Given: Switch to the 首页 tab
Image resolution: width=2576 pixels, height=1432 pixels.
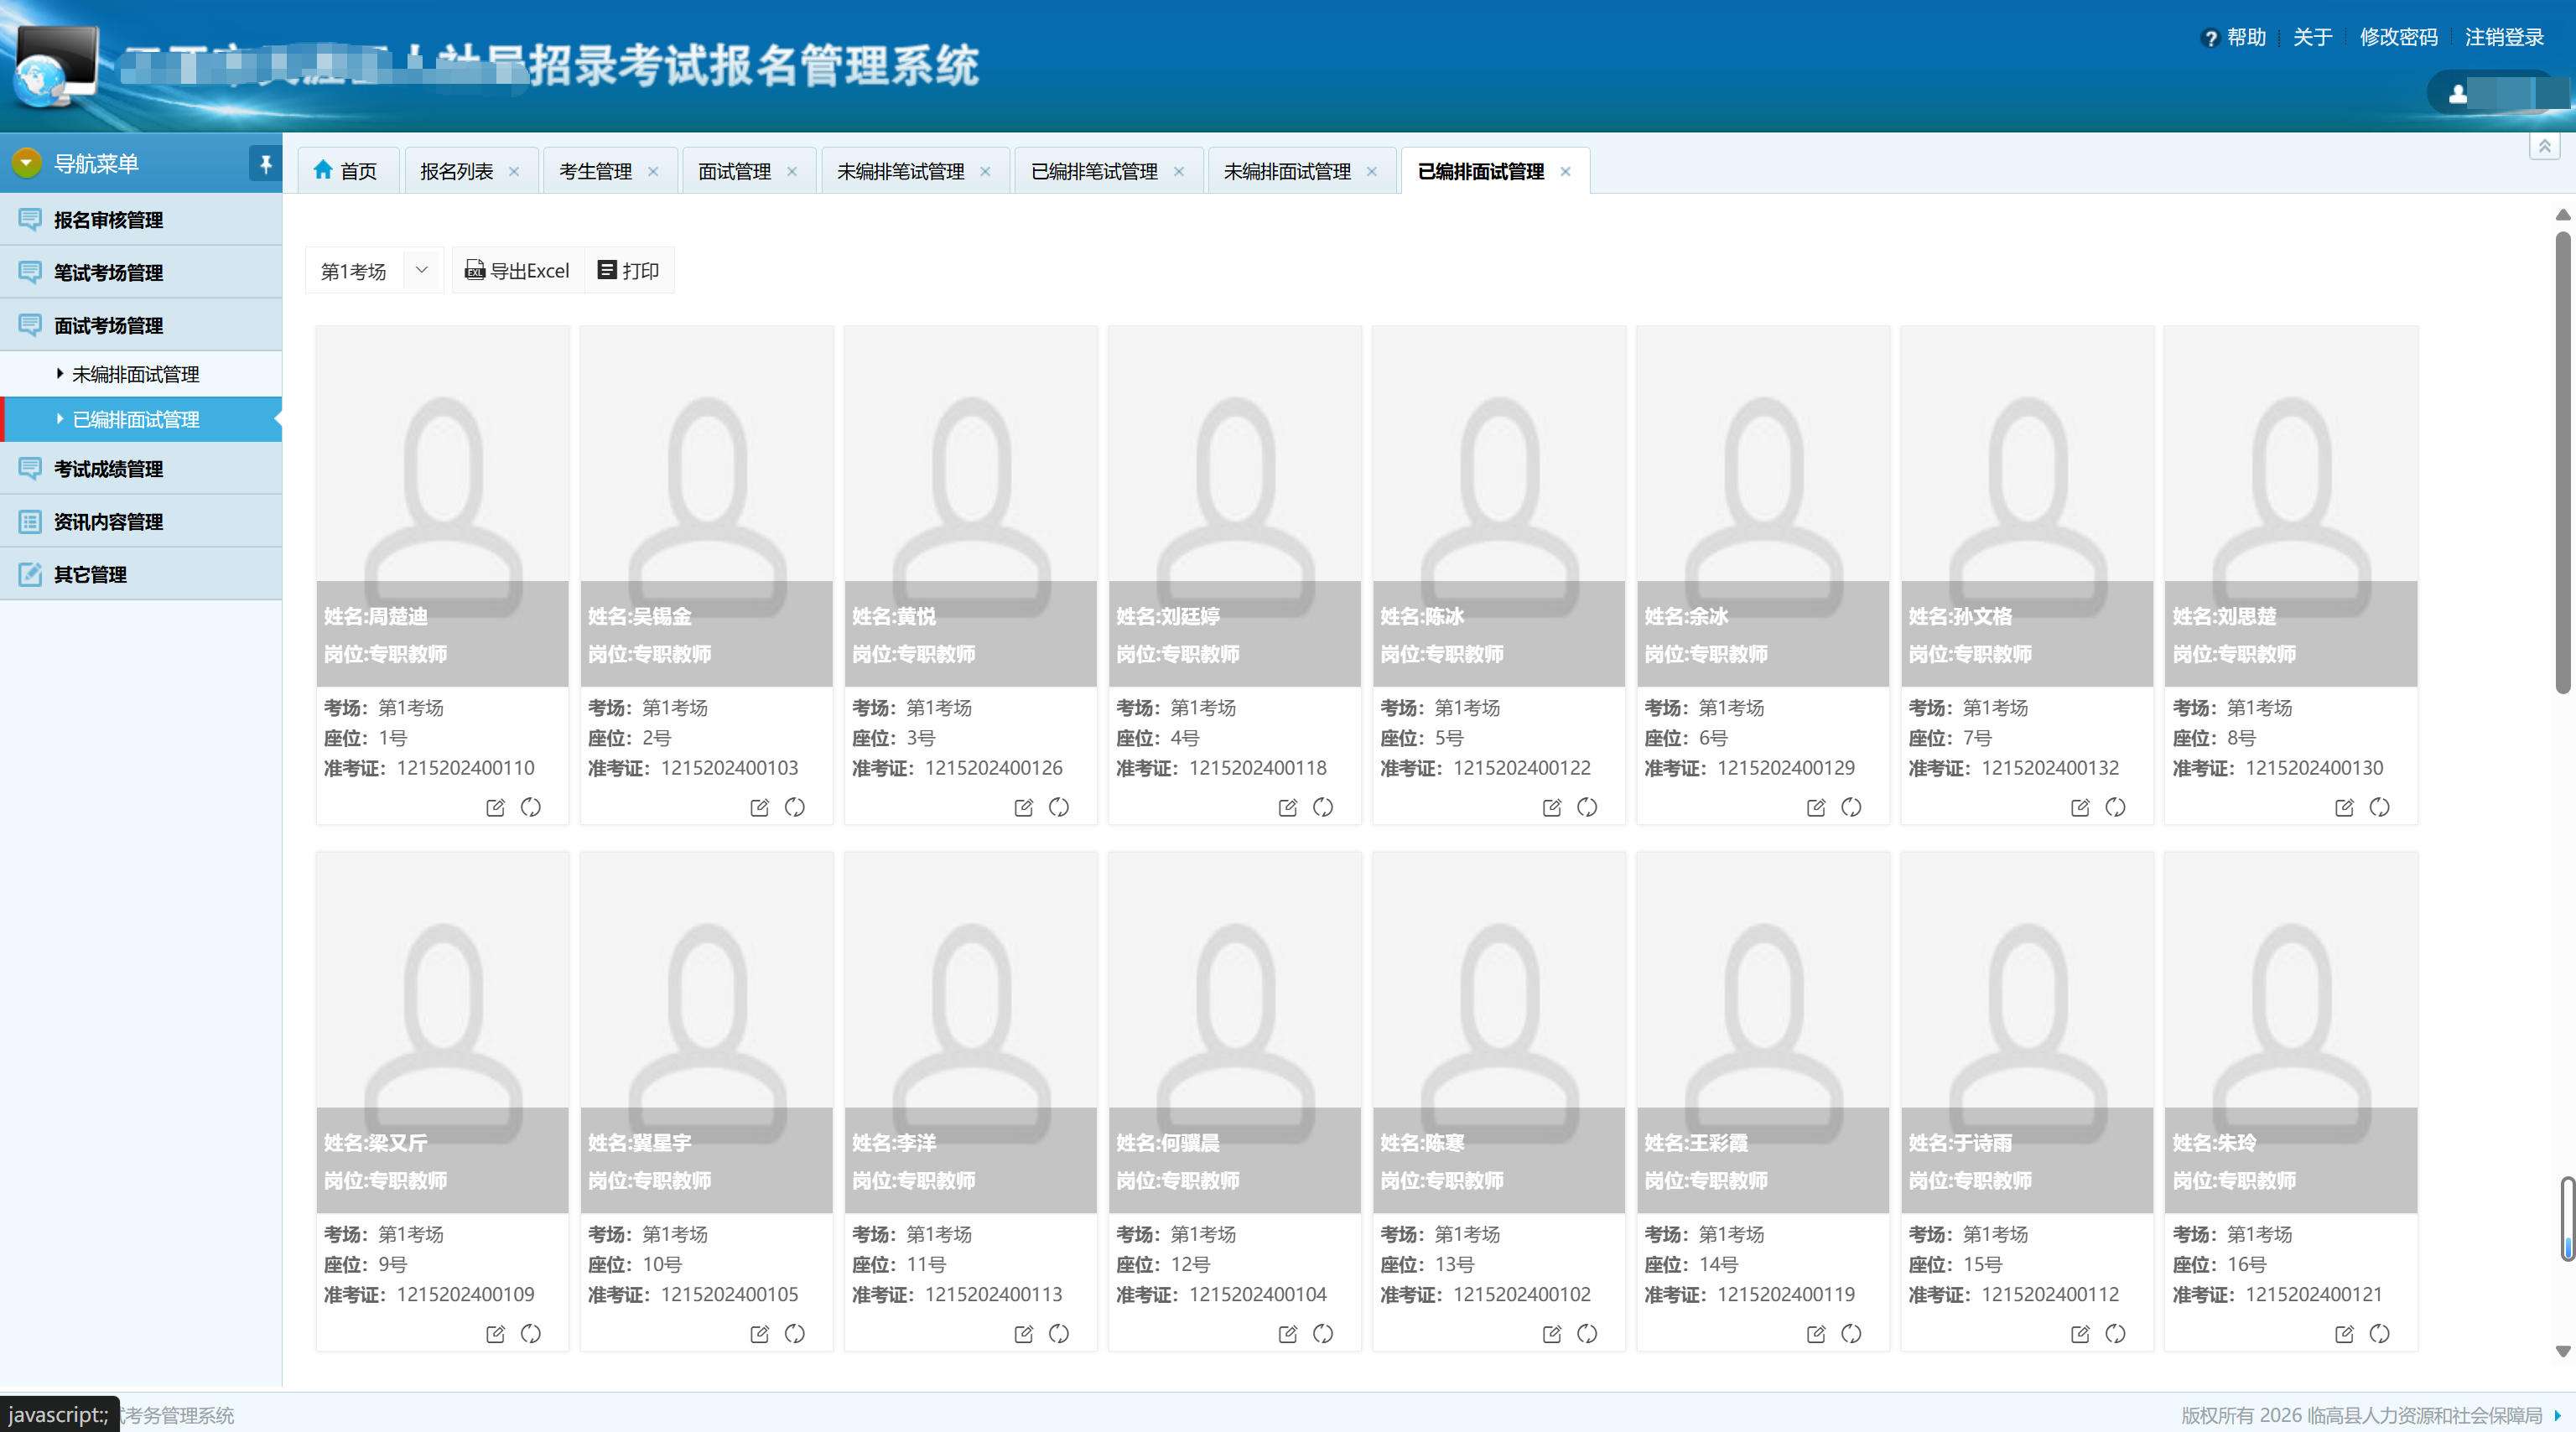Looking at the screenshot, I should click(346, 171).
